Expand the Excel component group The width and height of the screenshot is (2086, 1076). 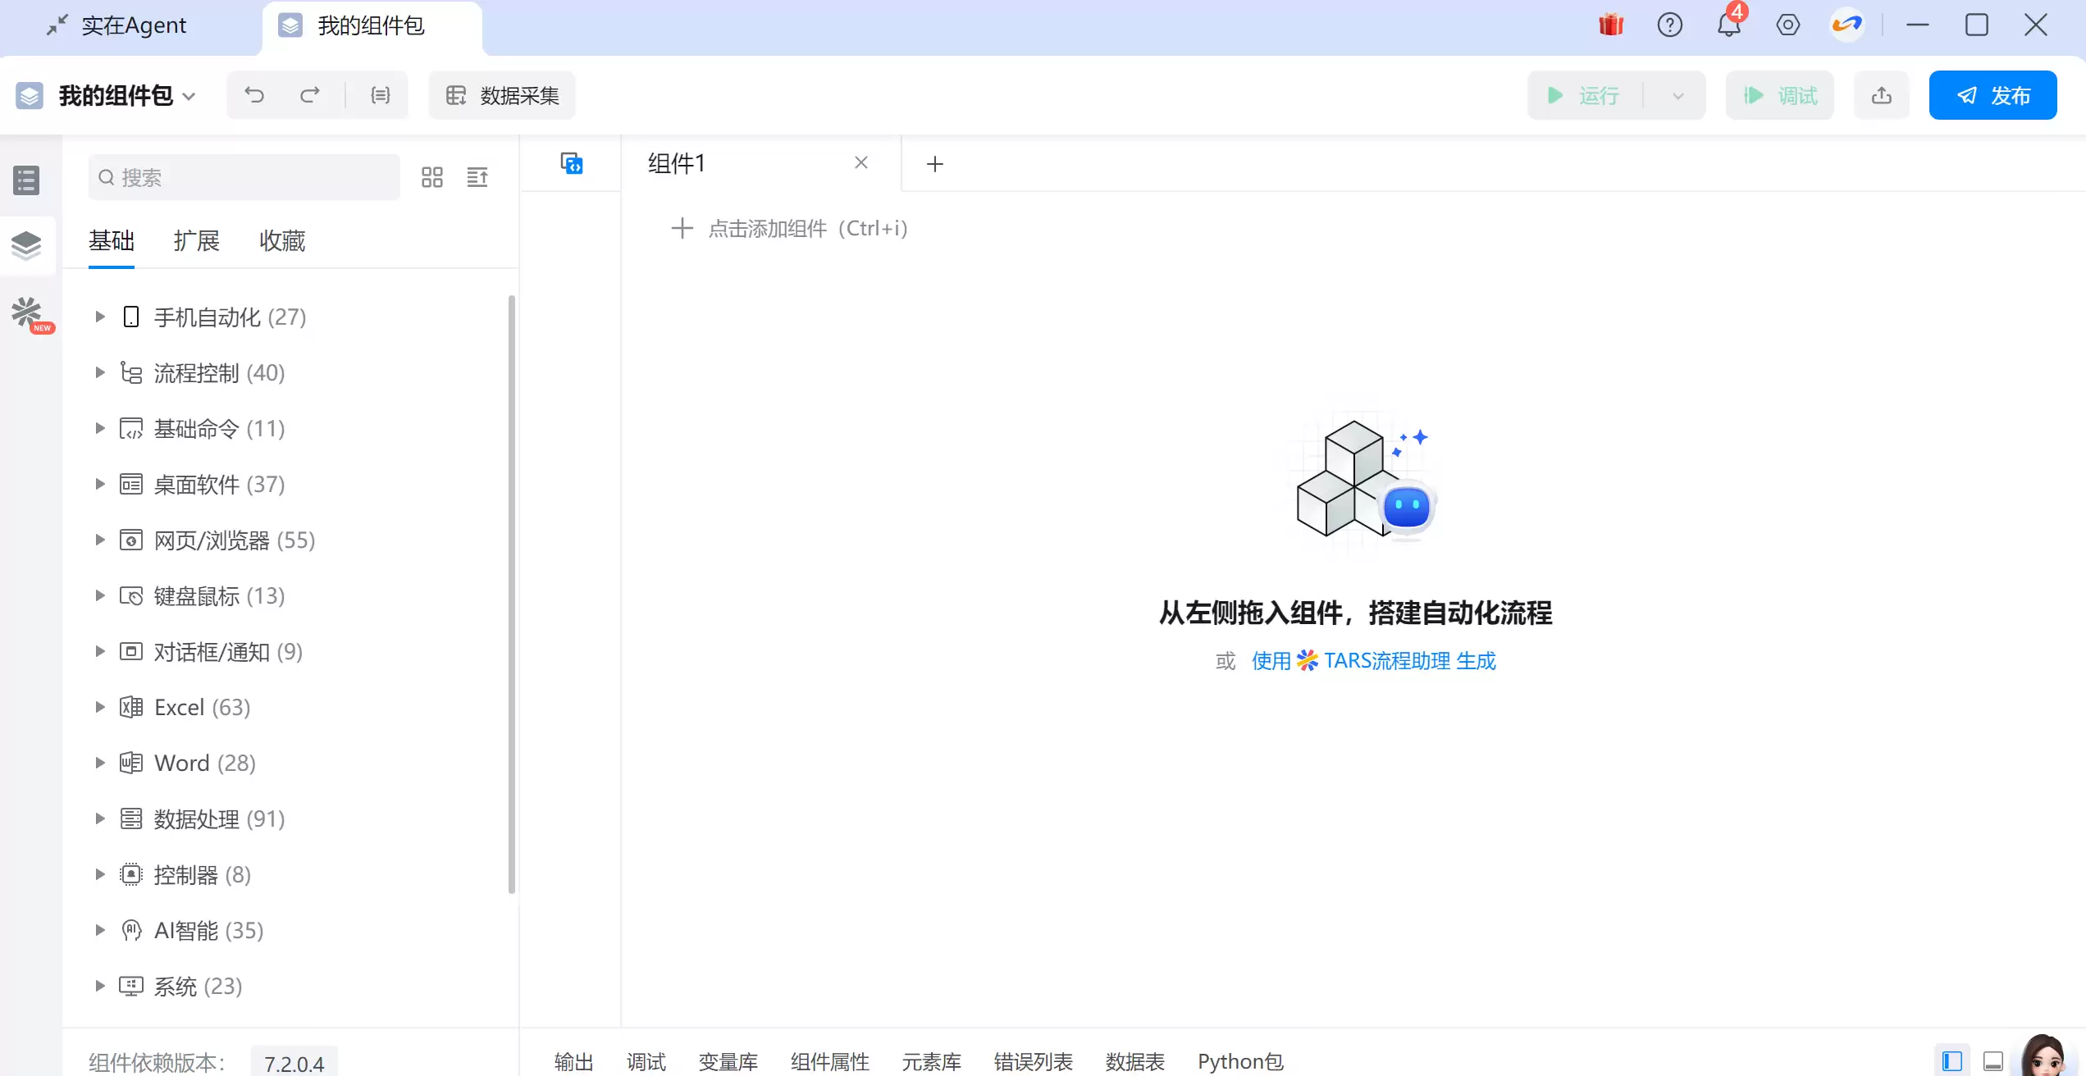tap(100, 707)
